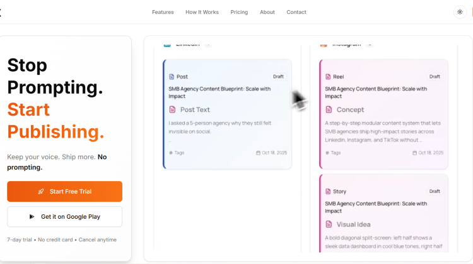Click Tags on the LinkedIn Post card
473x264 pixels.
click(x=177, y=153)
